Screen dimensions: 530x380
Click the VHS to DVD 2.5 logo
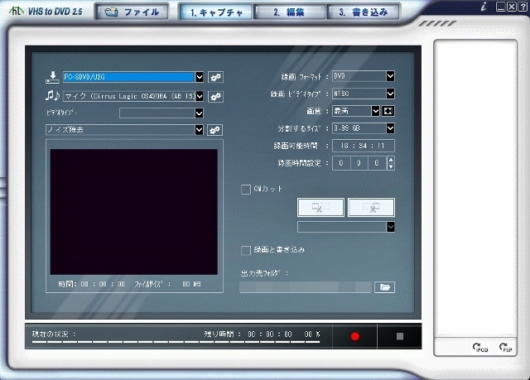[46, 11]
